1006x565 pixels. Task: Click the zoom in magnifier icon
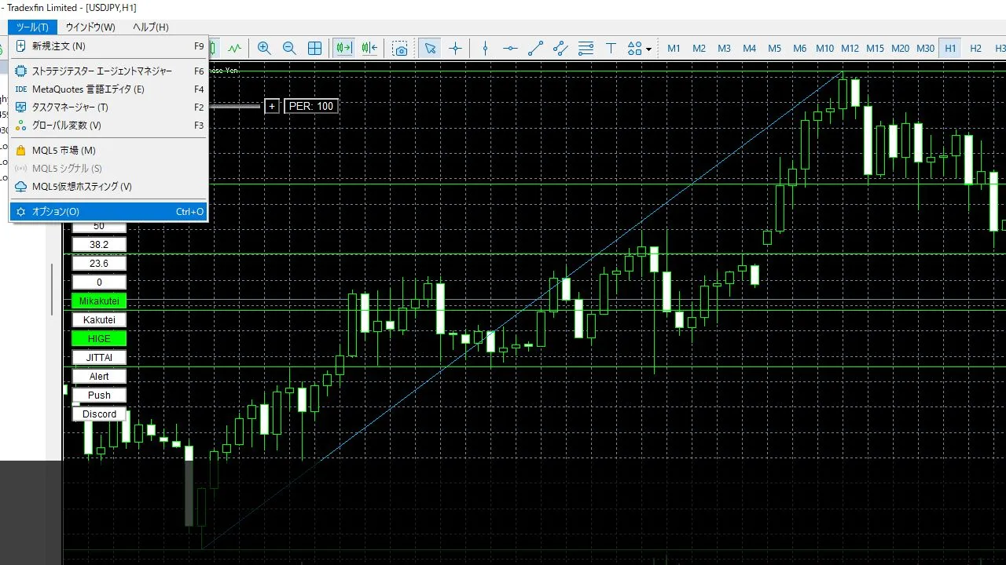click(x=264, y=48)
